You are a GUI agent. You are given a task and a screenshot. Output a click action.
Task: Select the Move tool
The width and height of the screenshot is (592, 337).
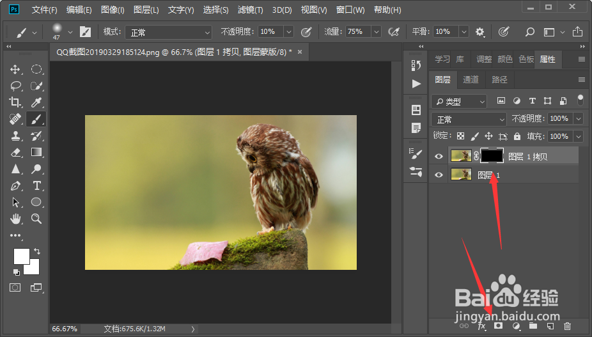pyautogui.click(x=15, y=69)
